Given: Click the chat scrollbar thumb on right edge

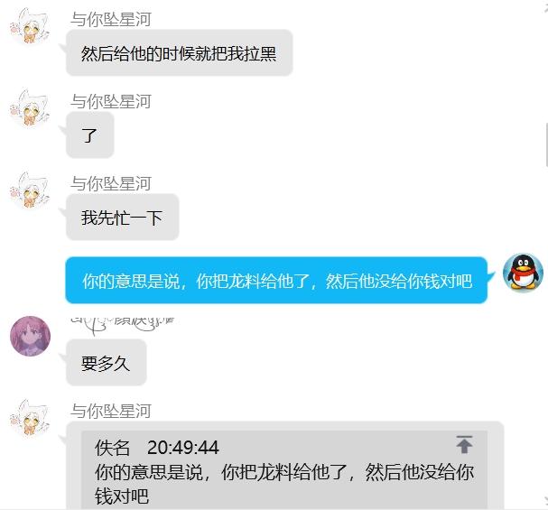Looking at the screenshot, I should (x=546, y=144).
